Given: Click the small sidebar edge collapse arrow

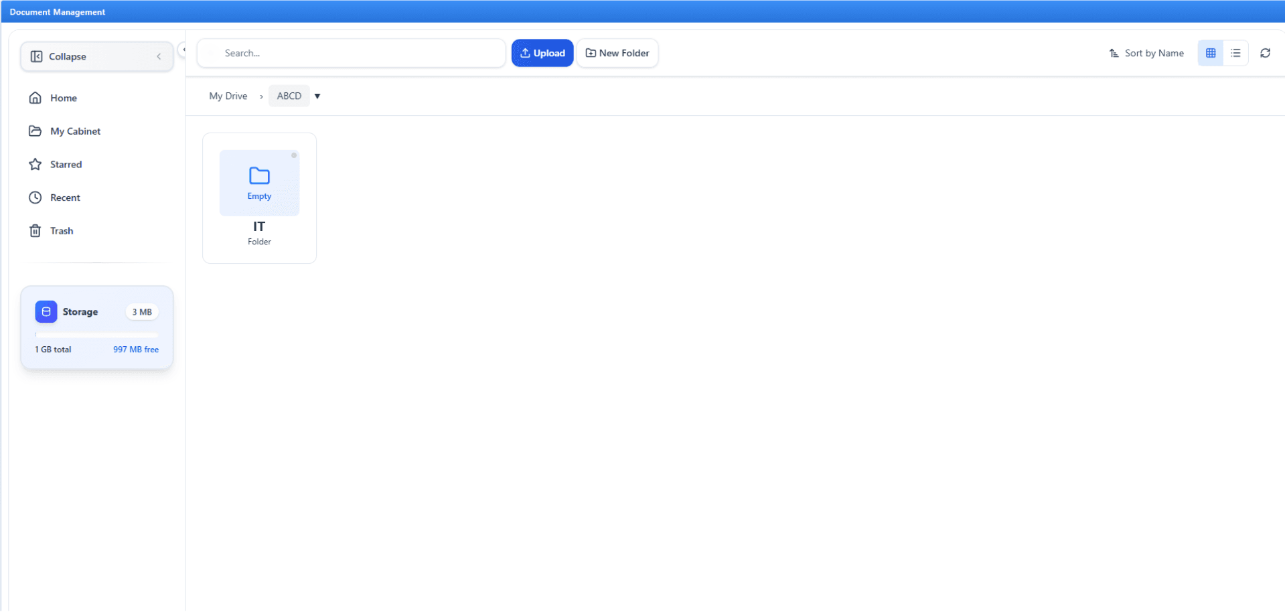Looking at the screenshot, I should click(x=183, y=50).
